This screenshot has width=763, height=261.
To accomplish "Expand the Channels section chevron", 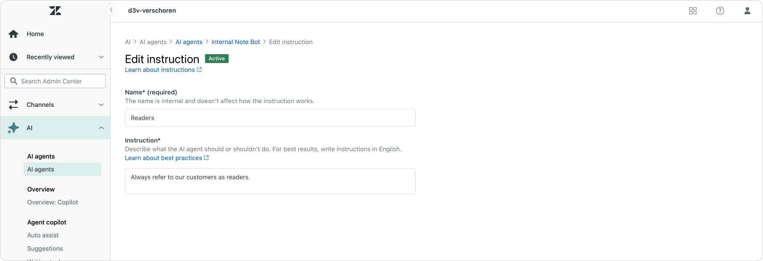I will [x=101, y=105].
